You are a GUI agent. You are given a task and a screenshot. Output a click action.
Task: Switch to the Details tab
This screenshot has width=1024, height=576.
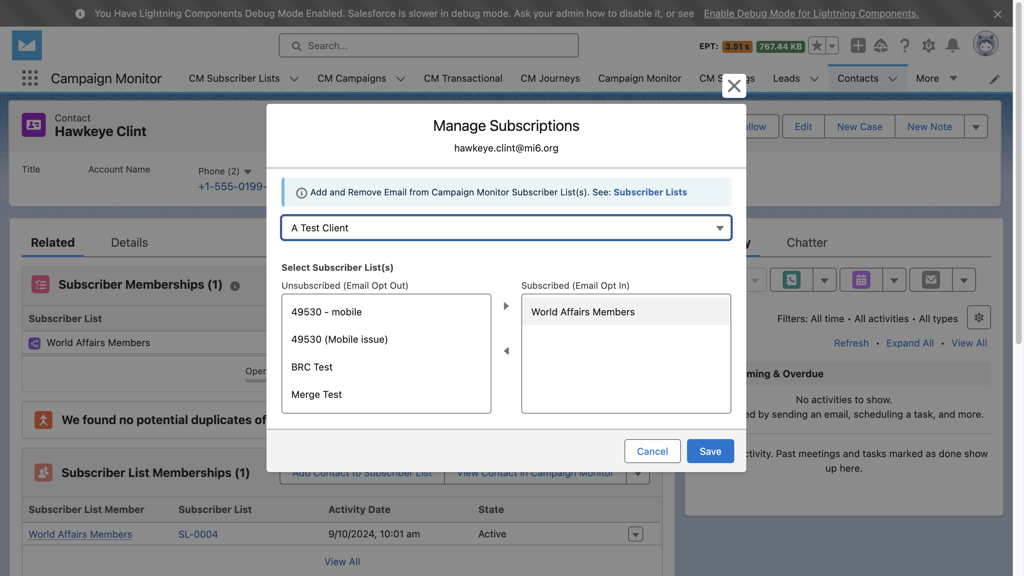point(129,242)
